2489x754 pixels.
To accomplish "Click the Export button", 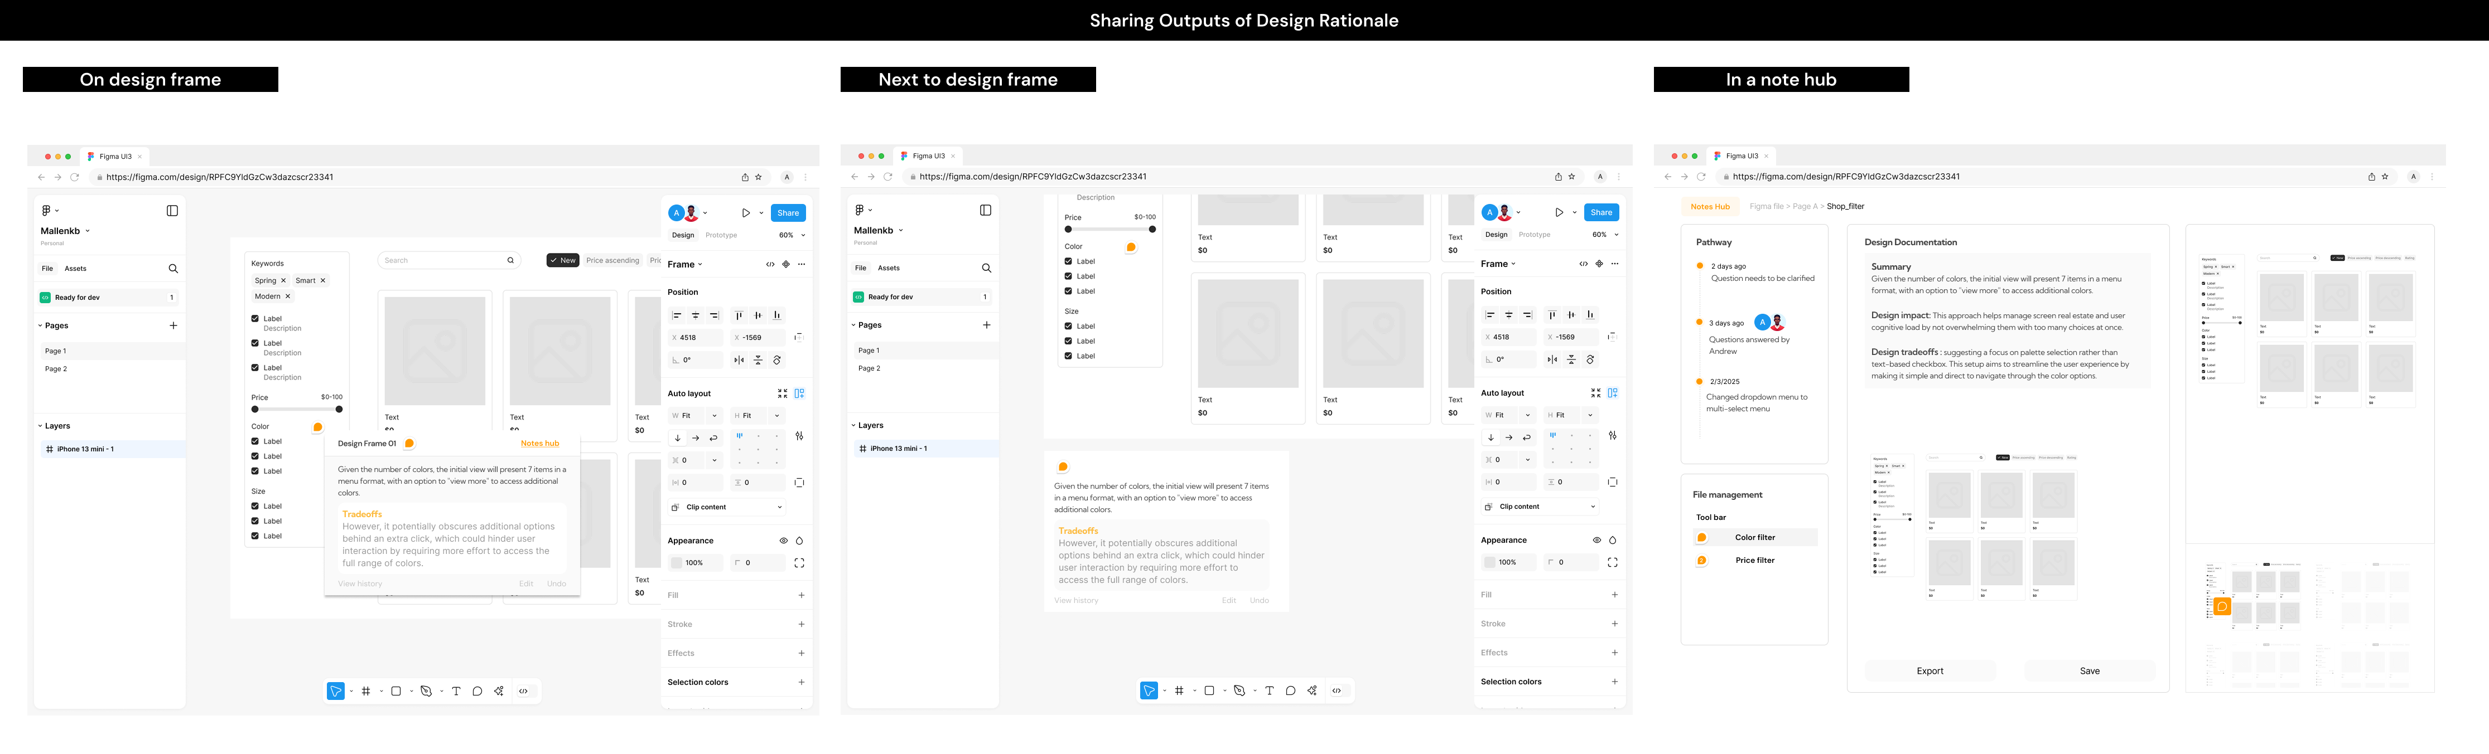I will point(1930,671).
